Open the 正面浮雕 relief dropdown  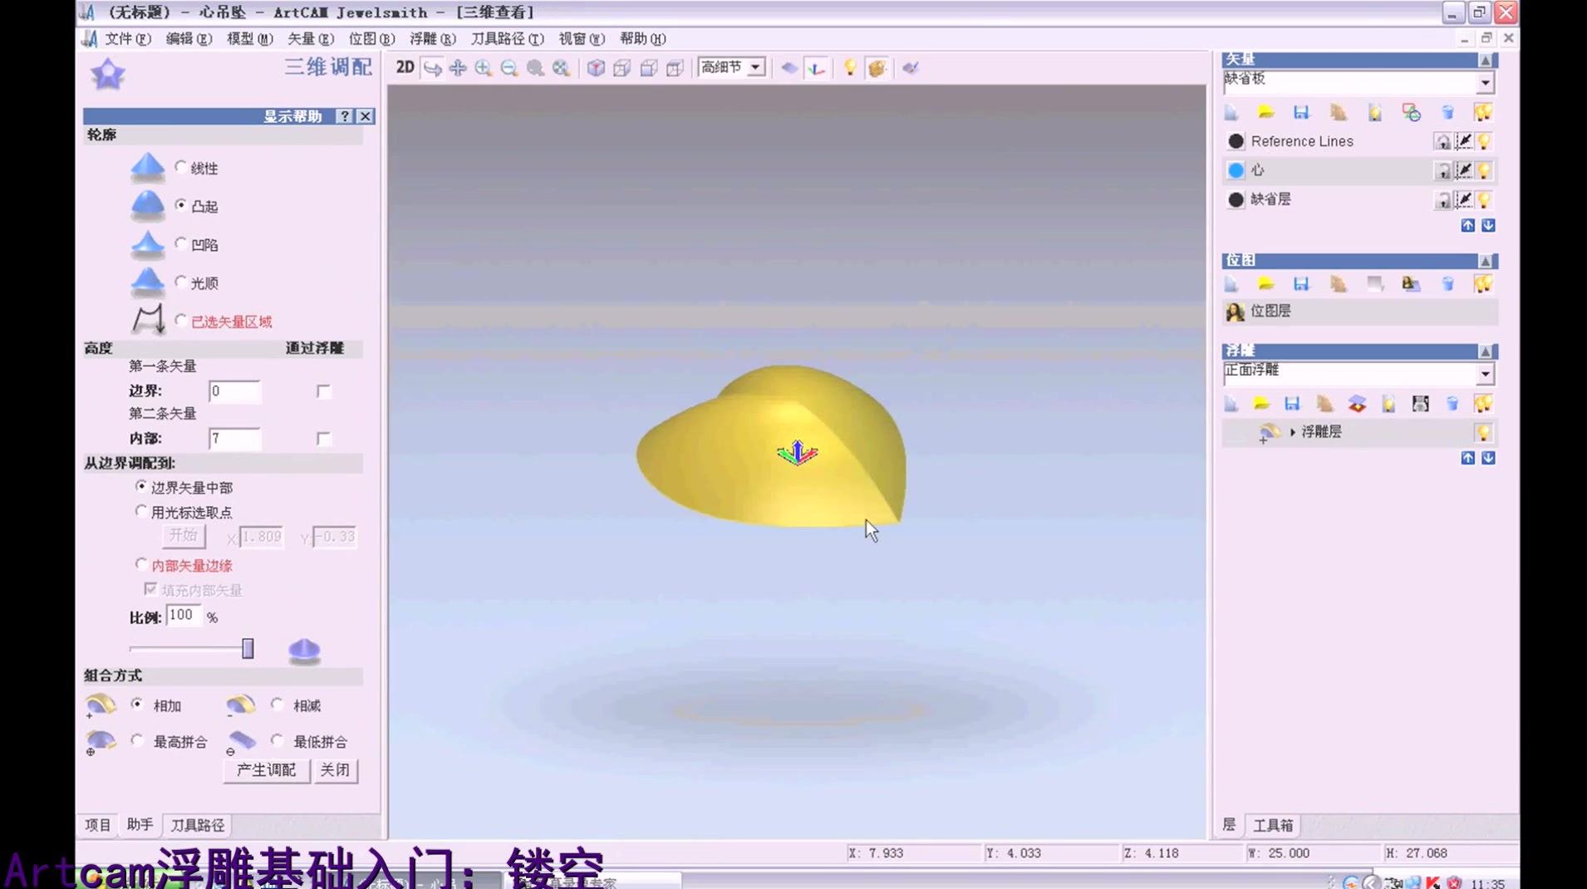1485,375
